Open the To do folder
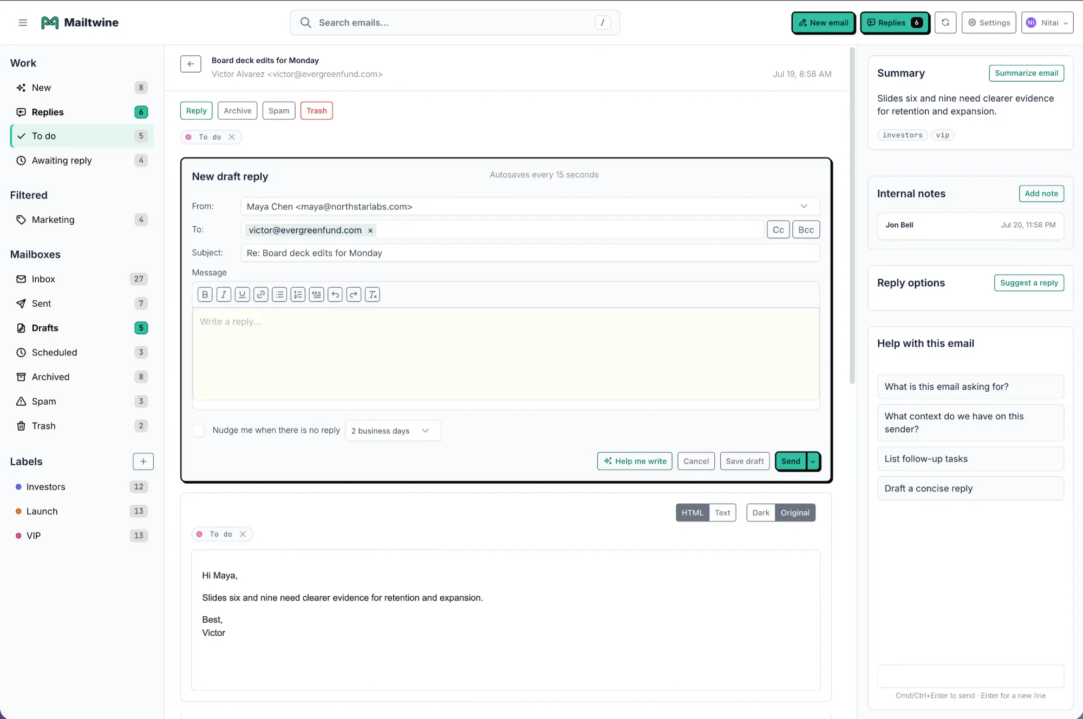Image resolution: width=1083 pixels, height=719 pixels. click(82, 136)
